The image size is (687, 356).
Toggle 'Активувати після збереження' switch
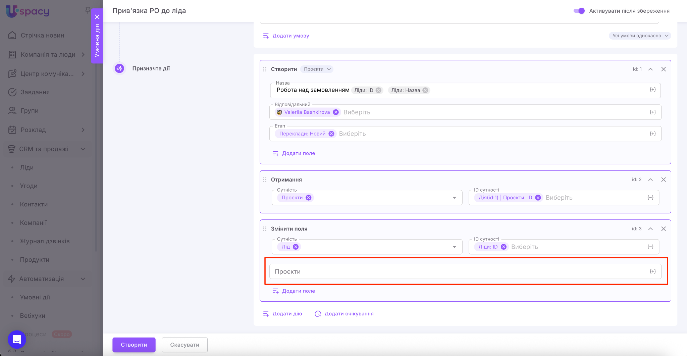tap(579, 11)
